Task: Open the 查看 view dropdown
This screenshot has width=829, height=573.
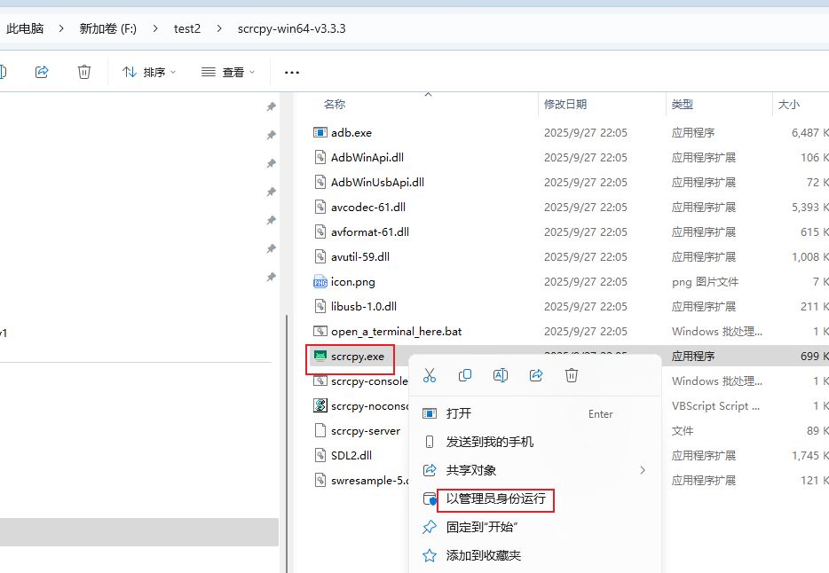Action: [x=229, y=72]
